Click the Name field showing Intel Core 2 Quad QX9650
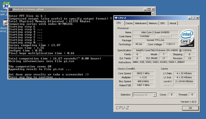Image resolution: width=206 pixels, height=119 pixels. 156,32
